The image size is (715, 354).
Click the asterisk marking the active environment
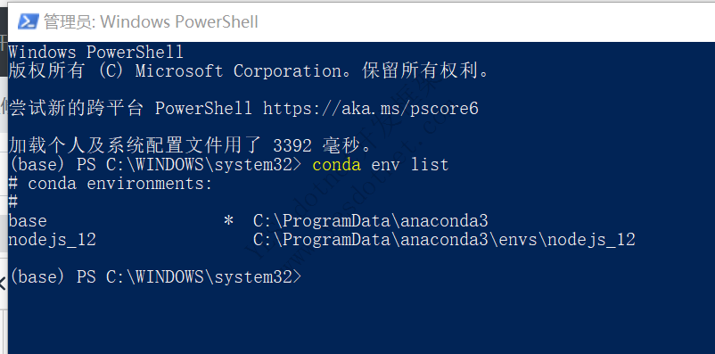[x=228, y=221]
